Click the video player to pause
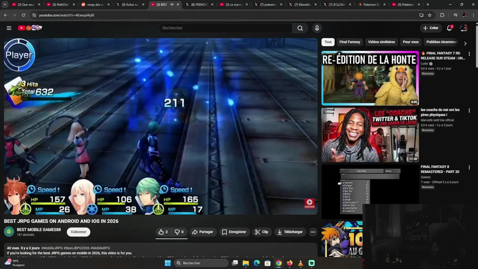This screenshot has height=269, width=478. tap(161, 126)
